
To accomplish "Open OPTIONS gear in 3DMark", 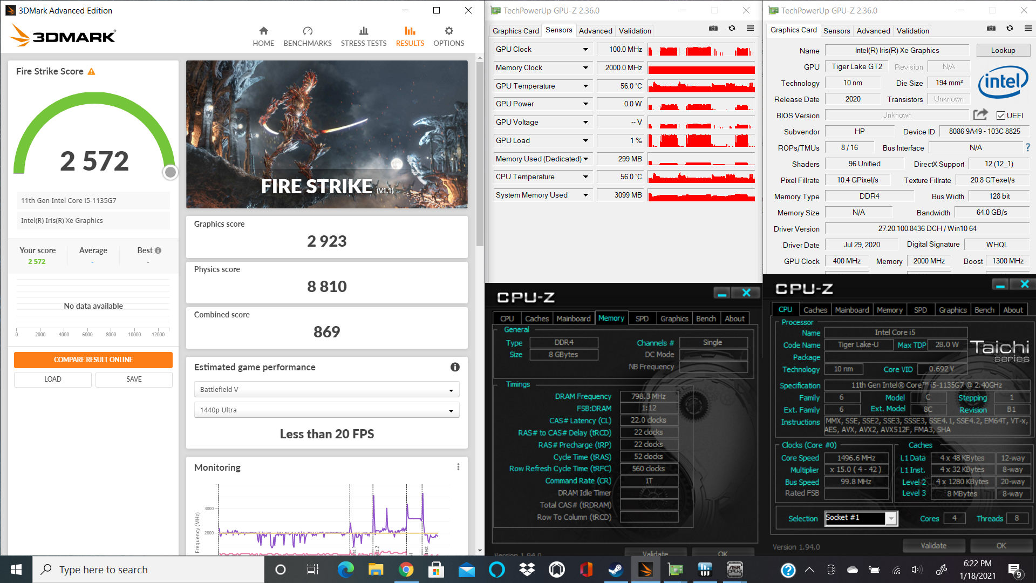I will pyautogui.click(x=449, y=37).
